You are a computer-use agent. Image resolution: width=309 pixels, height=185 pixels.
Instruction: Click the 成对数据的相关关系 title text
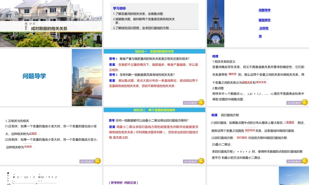point(50,28)
